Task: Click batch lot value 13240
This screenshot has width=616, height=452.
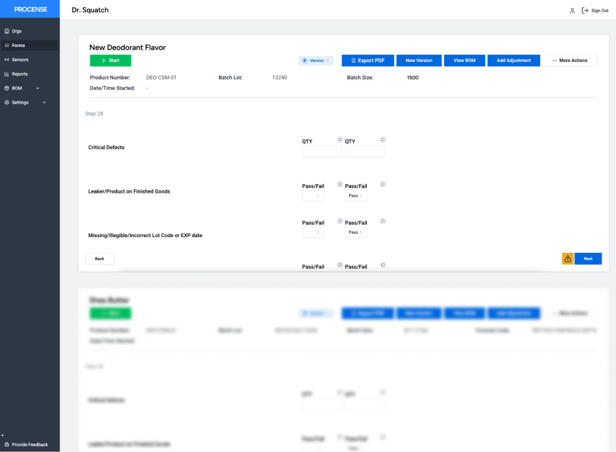Action: pos(279,78)
